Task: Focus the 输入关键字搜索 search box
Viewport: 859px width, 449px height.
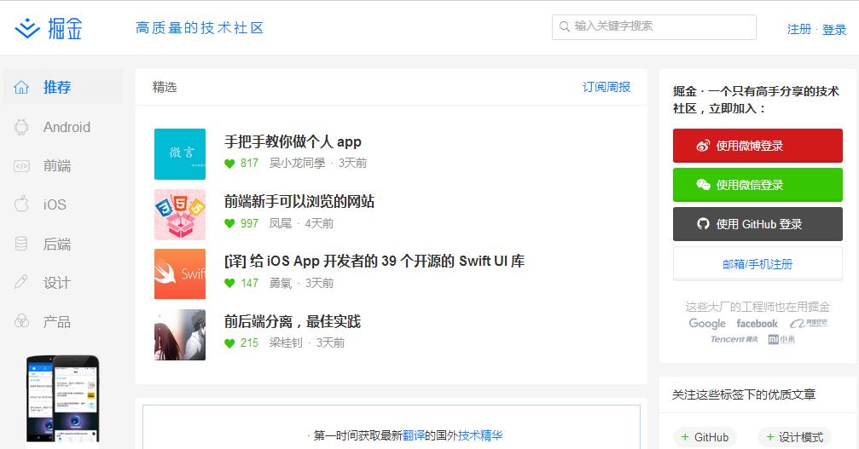Action: [654, 26]
